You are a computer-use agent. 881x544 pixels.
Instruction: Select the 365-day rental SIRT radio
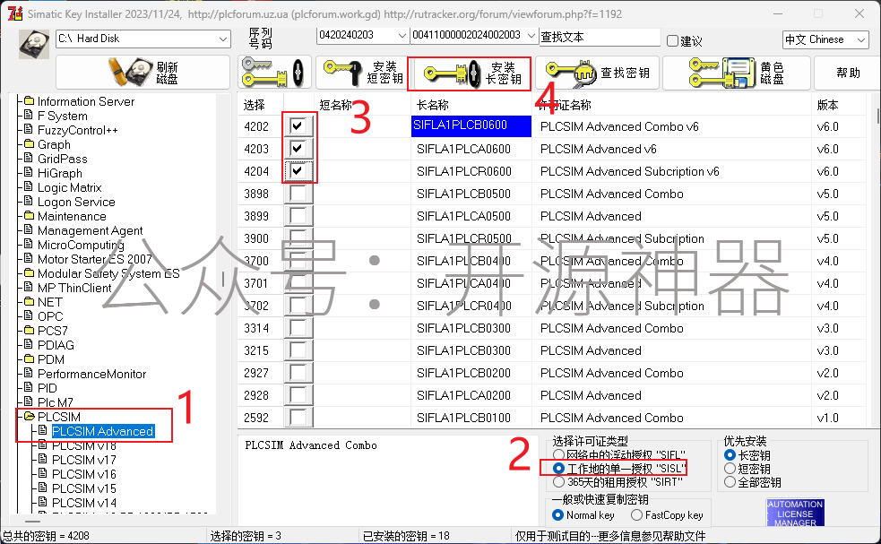point(558,481)
